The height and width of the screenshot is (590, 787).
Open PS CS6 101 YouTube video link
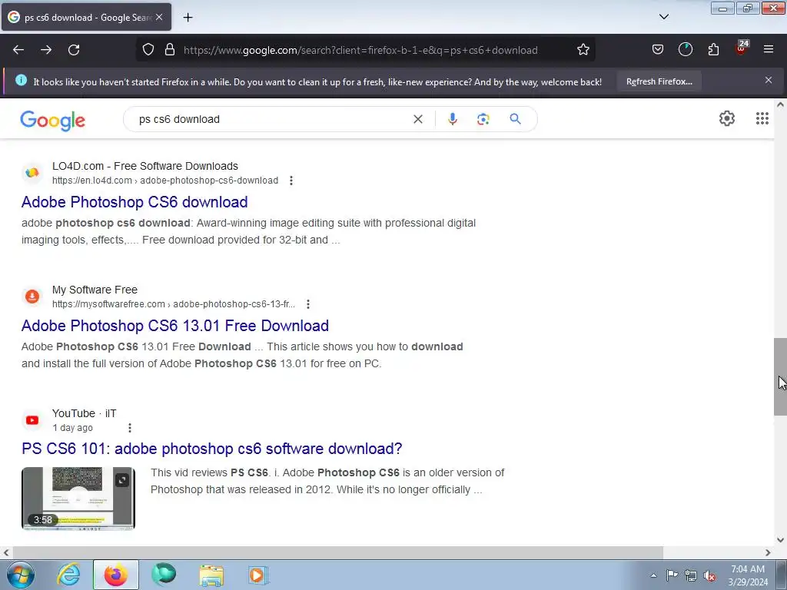212,449
